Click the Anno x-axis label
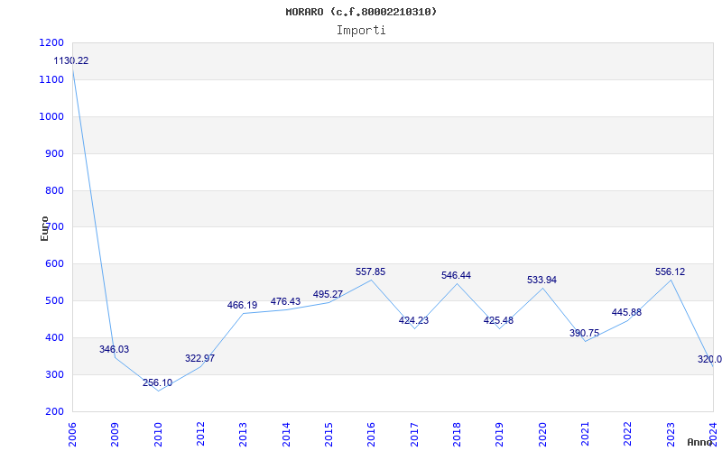 (699, 442)
